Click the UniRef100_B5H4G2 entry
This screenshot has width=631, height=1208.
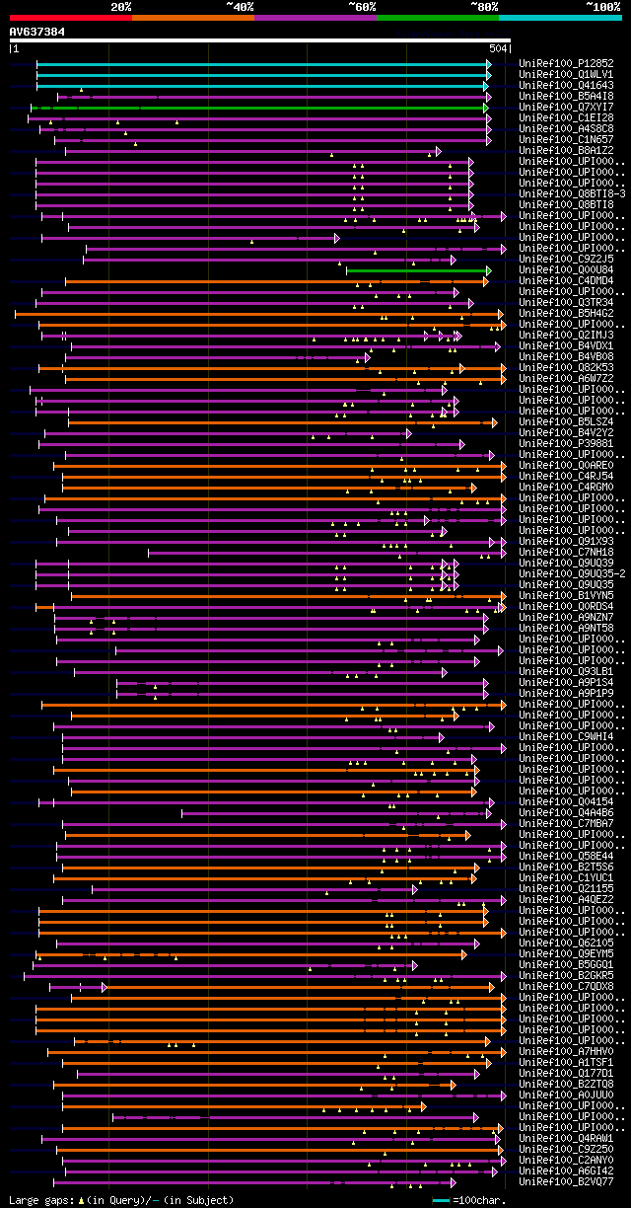click(567, 313)
